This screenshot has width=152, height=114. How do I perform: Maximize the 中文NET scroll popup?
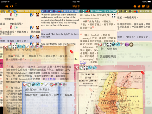click(x=15, y=47)
